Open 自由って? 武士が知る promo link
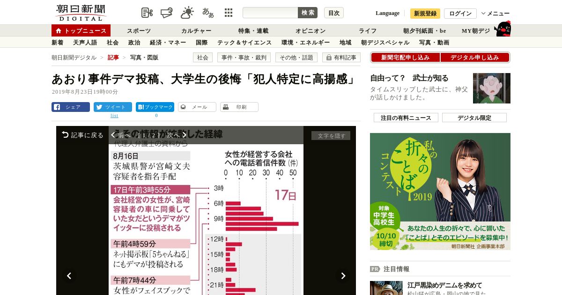 [409, 78]
